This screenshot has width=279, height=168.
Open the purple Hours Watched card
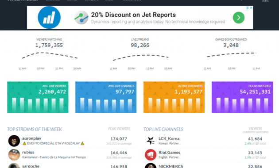click(242, 97)
